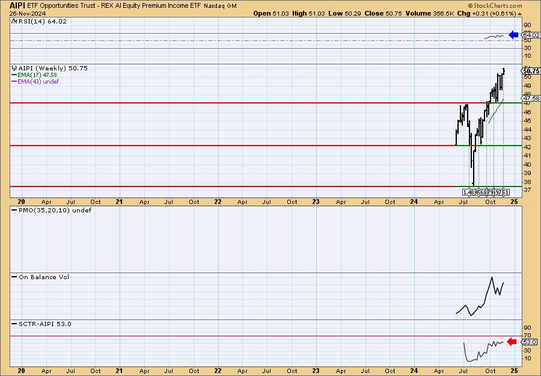Click the 22 year label on bottom axis

pos(218,371)
